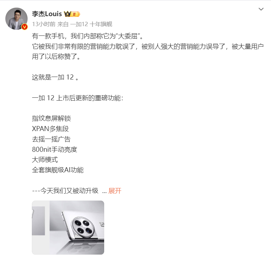The width and height of the screenshot is (271, 256).
Task: Click the orange verified V badge
Action: 25,26
